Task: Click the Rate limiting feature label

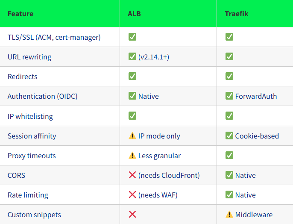Action: click(x=28, y=195)
